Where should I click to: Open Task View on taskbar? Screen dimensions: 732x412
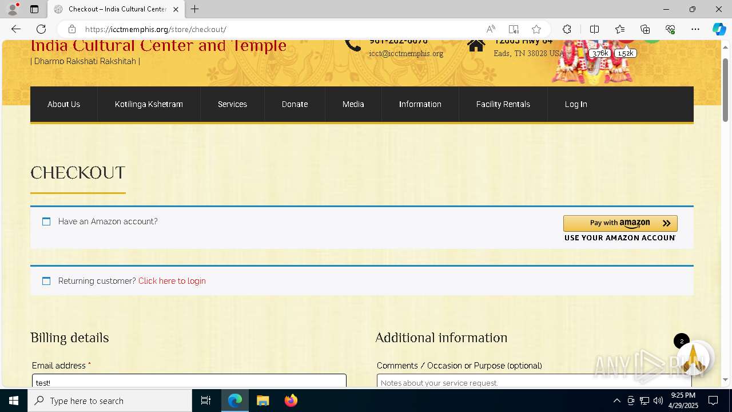pyautogui.click(x=206, y=401)
